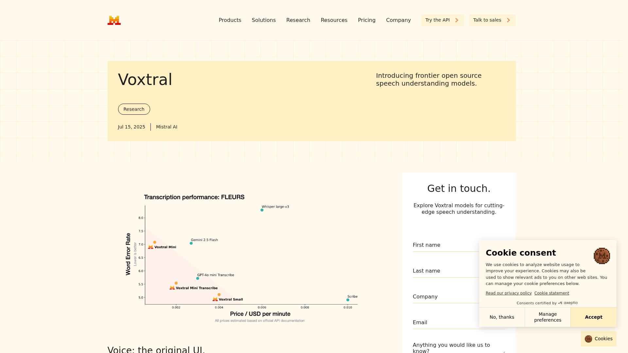The width and height of the screenshot is (628, 353).
Task: Click Manage preferences button
Action: 548,317
